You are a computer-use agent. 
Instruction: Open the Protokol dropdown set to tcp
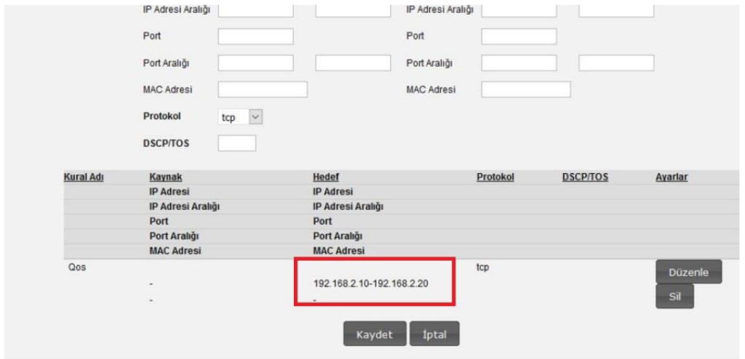pos(239,116)
